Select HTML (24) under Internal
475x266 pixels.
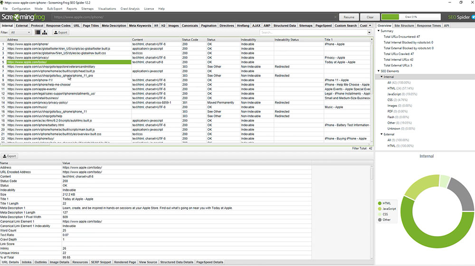click(400, 88)
